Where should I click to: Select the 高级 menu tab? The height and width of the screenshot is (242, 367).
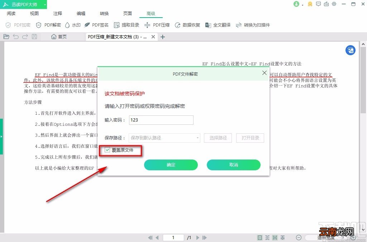[151, 14]
